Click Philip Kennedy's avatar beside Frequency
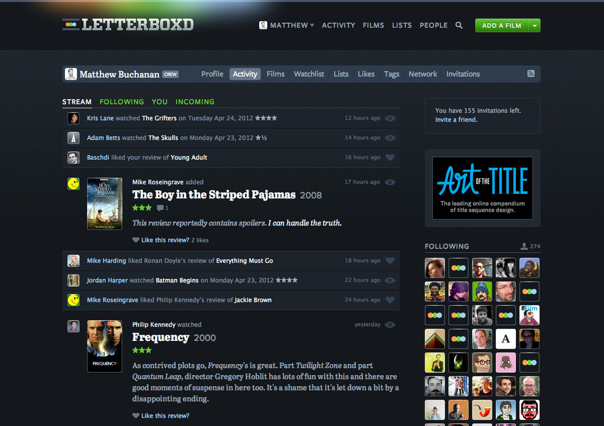Image resolution: width=604 pixels, height=426 pixels. [74, 326]
